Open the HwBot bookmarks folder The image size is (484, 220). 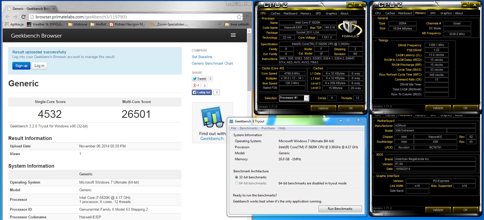[x=98, y=24]
